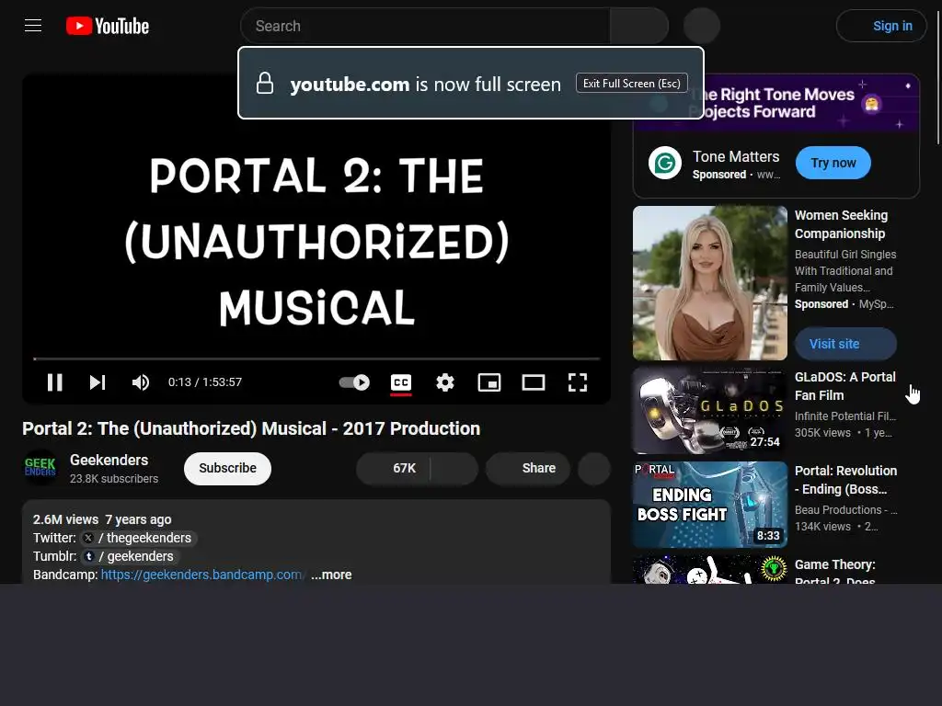
Task: Click the 0:13 / 1:53:57 time display
Action: click(x=205, y=382)
